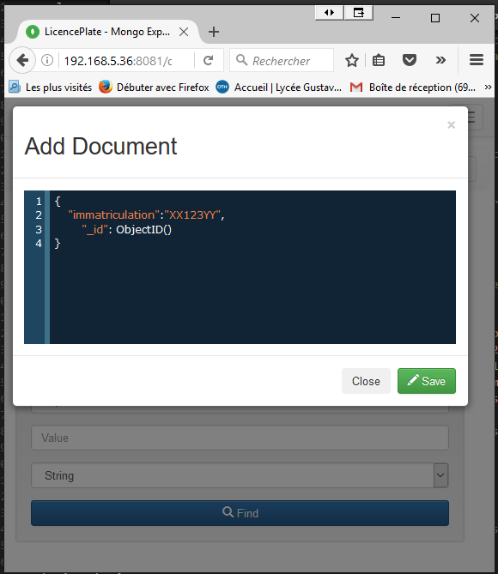Click the Save button
This screenshot has height=574, width=498.
(x=427, y=381)
